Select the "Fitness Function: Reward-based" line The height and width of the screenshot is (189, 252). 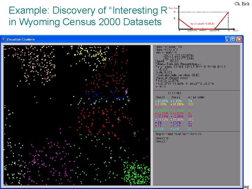point(178,64)
